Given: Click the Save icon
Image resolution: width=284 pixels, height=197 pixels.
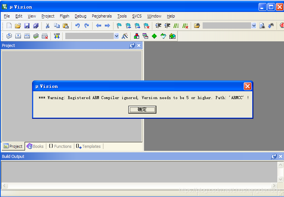Looking at the screenshot, I should click(x=27, y=26).
